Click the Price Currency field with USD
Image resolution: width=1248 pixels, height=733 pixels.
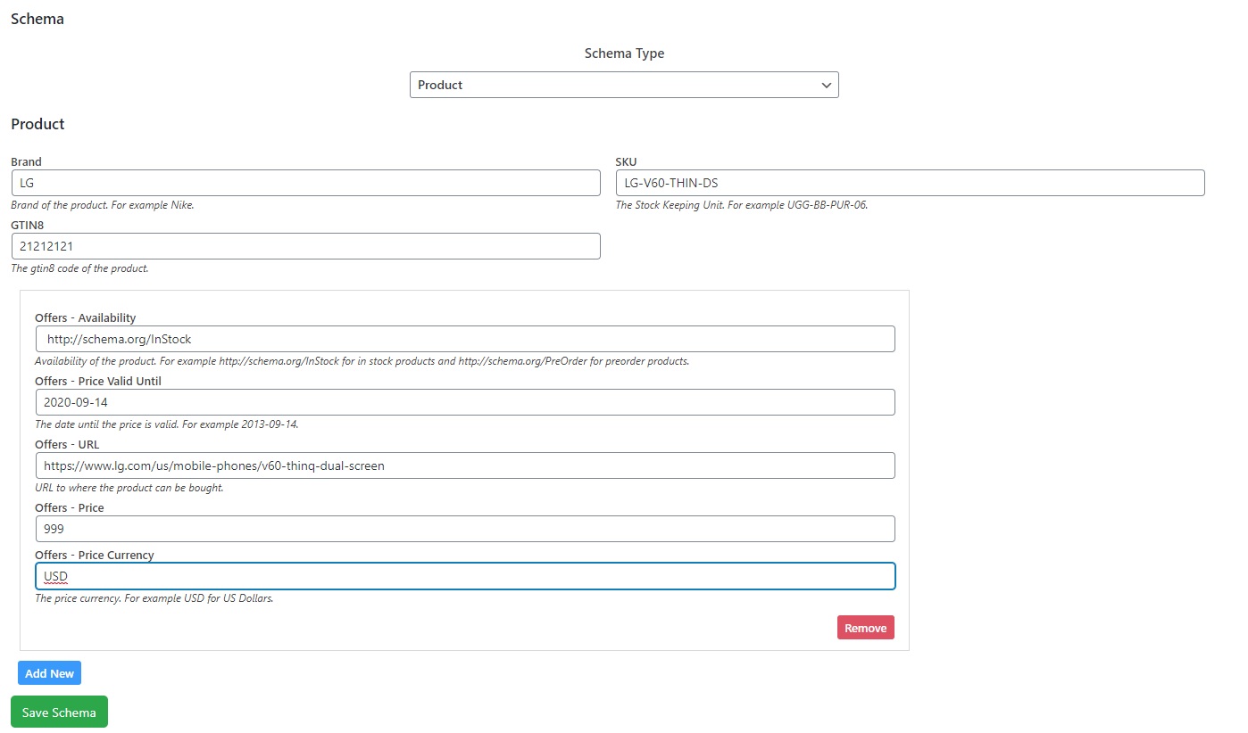(464, 576)
